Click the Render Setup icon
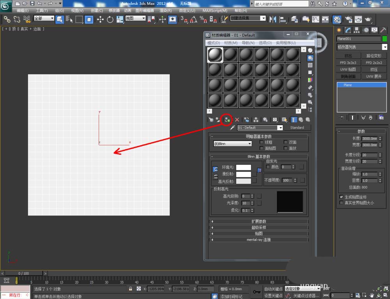This screenshot has width=390, height=299. click(348, 19)
